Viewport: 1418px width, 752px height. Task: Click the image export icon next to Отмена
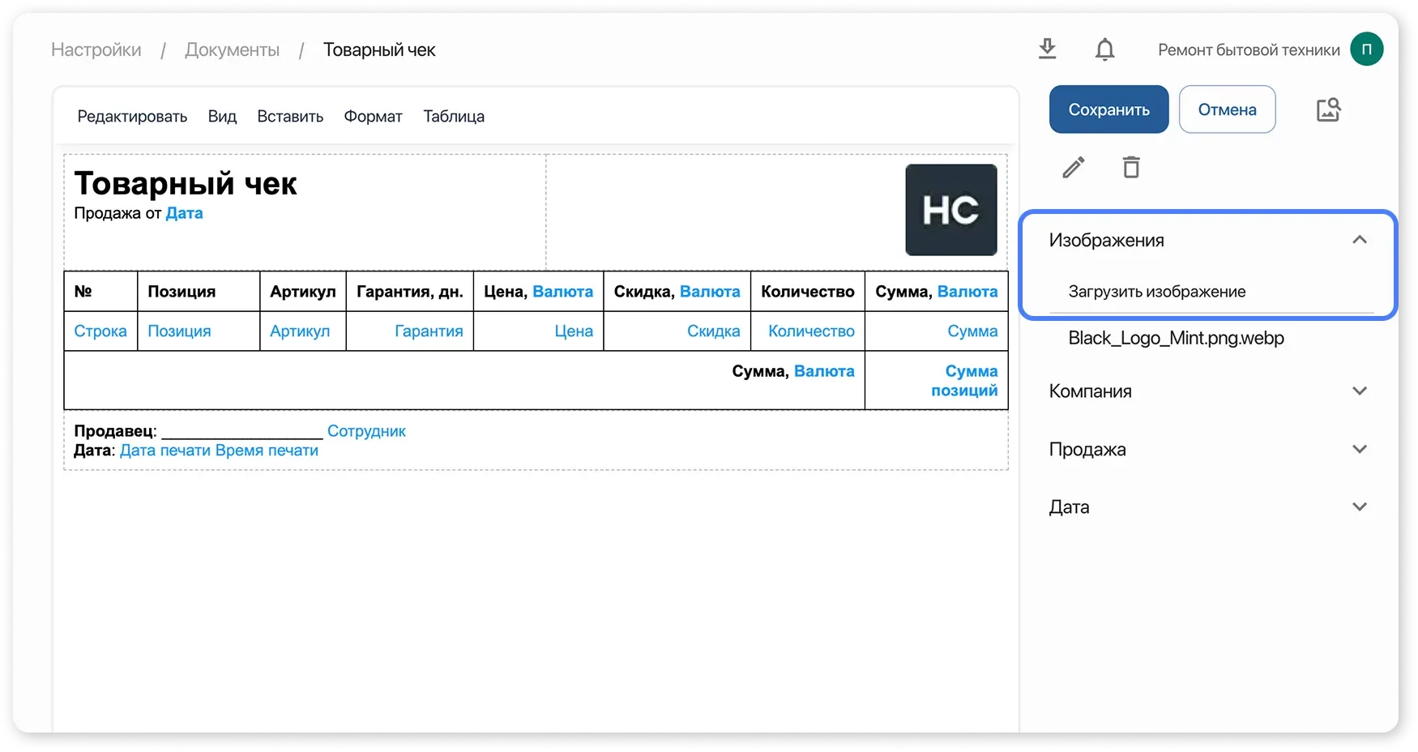(x=1328, y=109)
